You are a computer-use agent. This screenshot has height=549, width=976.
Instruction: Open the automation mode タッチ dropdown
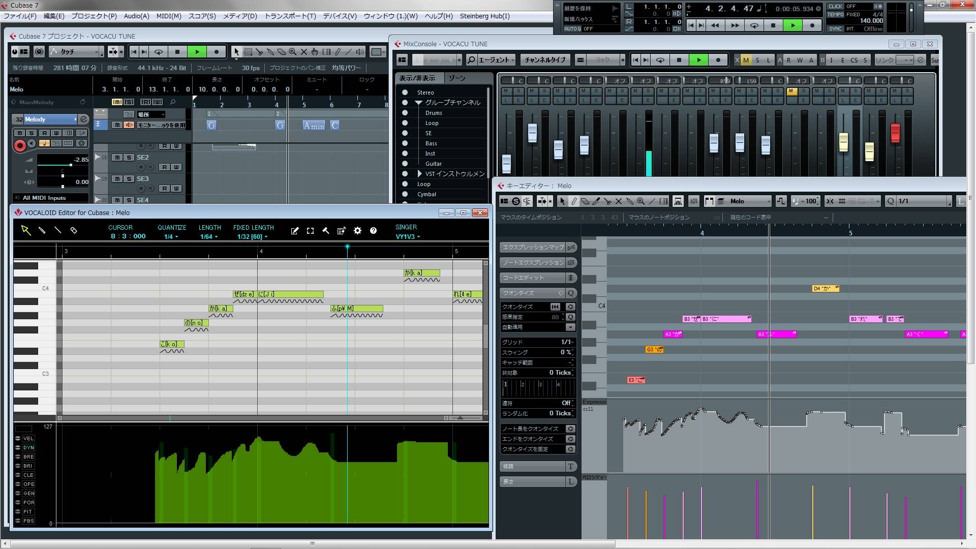(76, 52)
